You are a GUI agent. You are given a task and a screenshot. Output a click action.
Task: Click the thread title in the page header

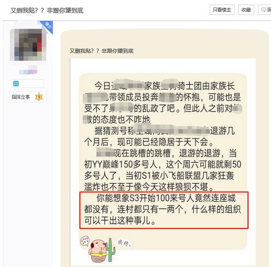pos(47,11)
